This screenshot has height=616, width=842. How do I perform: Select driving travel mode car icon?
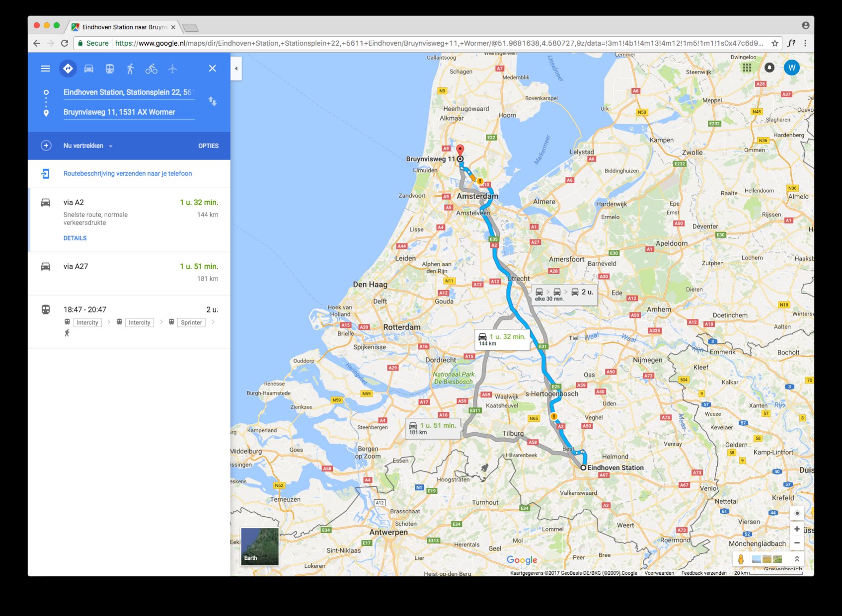point(89,69)
